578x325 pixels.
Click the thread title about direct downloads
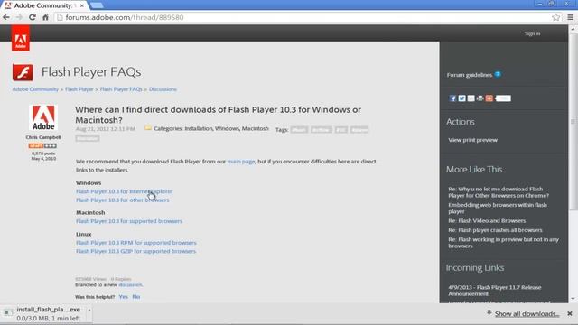pos(219,115)
